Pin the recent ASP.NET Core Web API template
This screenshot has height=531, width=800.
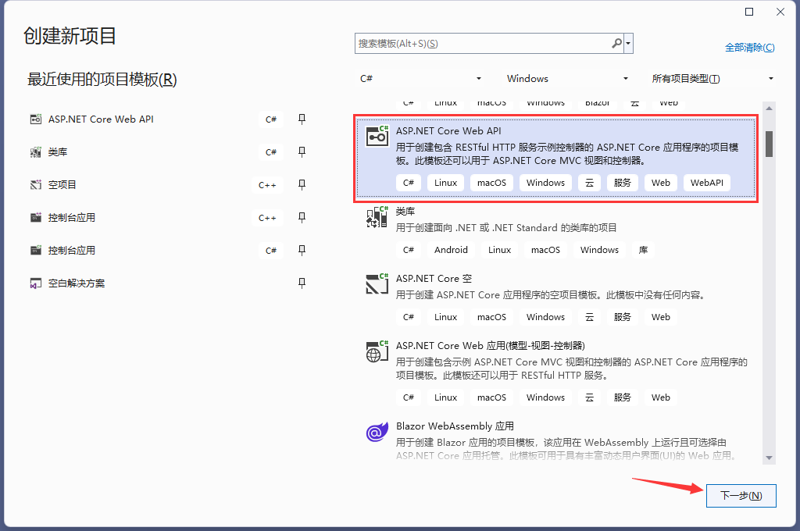tap(302, 119)
